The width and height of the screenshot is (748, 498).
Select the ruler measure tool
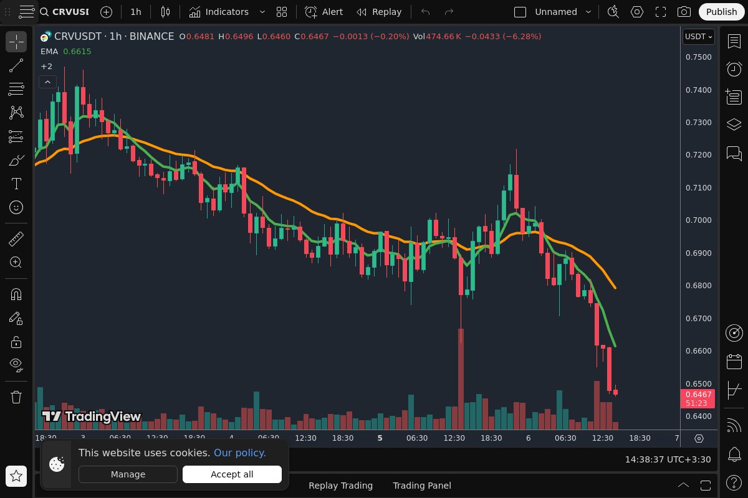[16, 238]
